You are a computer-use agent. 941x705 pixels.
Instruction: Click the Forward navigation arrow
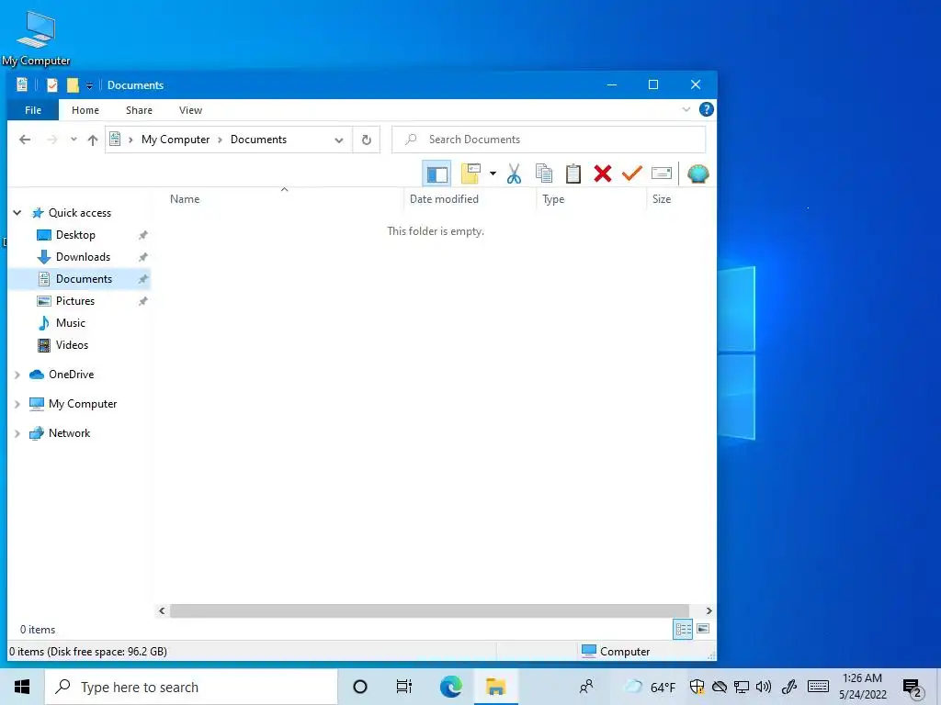(52, 140)
